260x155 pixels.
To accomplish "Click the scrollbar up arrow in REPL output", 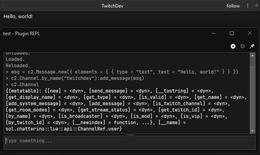I will coord(252,56).
